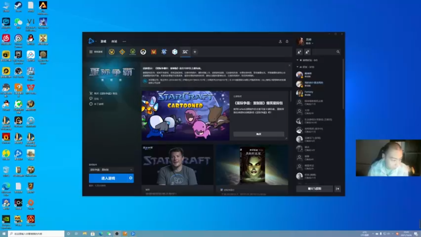The height and width of the screenshot is (237, 421).
Task: Open the NetEase Cloud Music desktop icon
Action: coord(6,40)
